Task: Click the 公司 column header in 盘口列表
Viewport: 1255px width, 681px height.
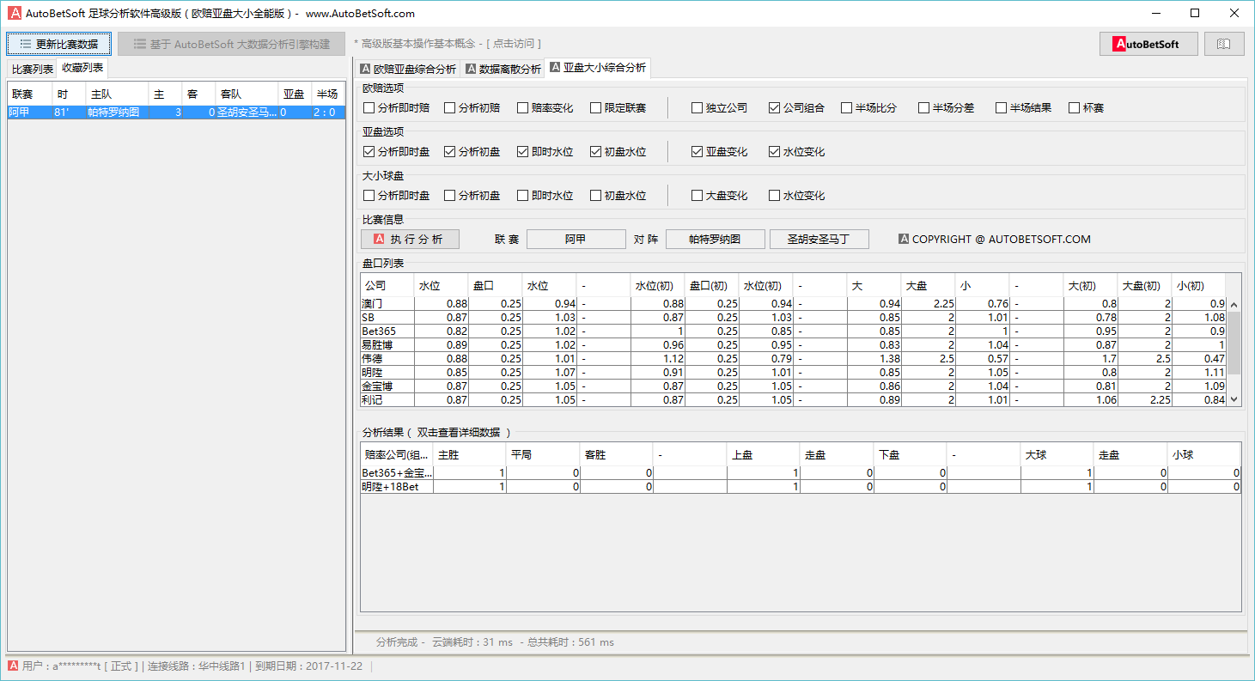Action: tap(387, 285)
